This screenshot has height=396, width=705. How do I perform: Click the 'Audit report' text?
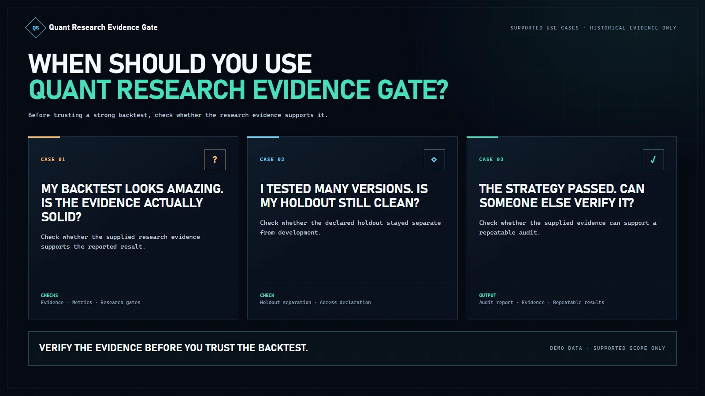click(496, 302)
